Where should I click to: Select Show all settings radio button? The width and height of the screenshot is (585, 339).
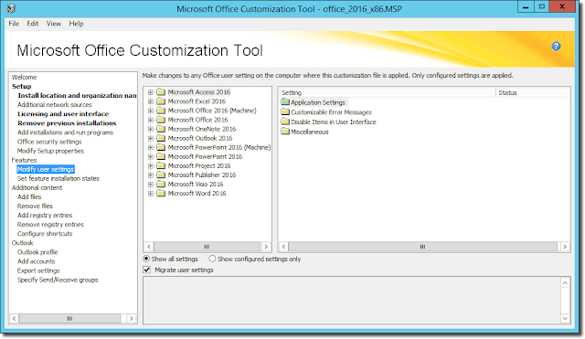[146, 259]
